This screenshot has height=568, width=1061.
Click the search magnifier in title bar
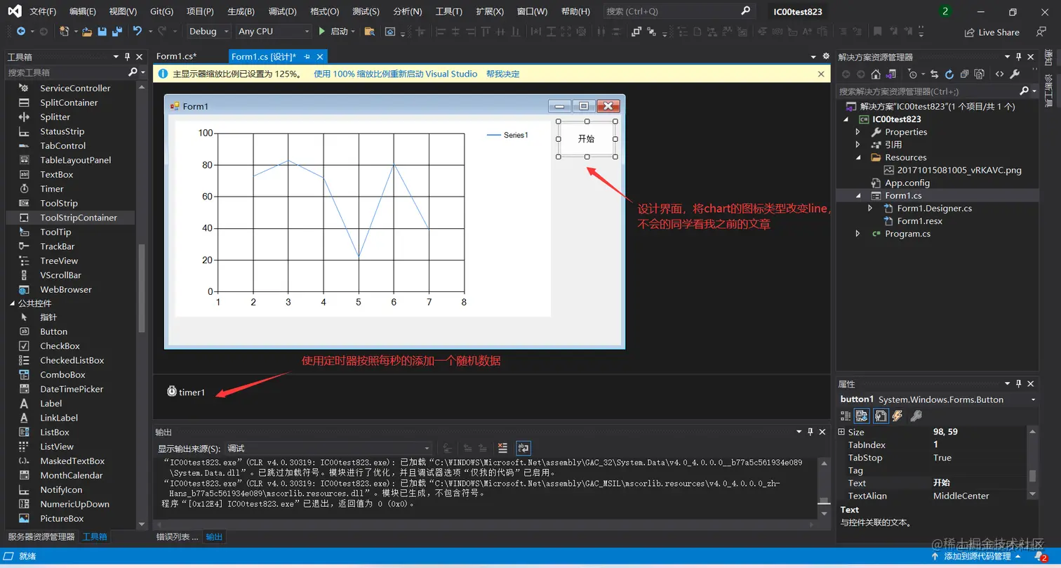tap(745, 11)
